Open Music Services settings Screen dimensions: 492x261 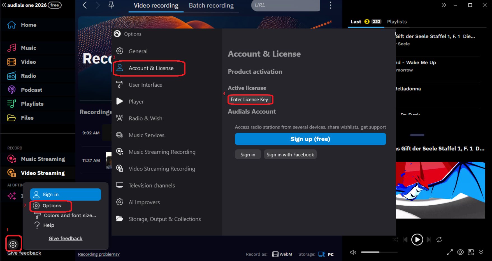pos(146,135)
